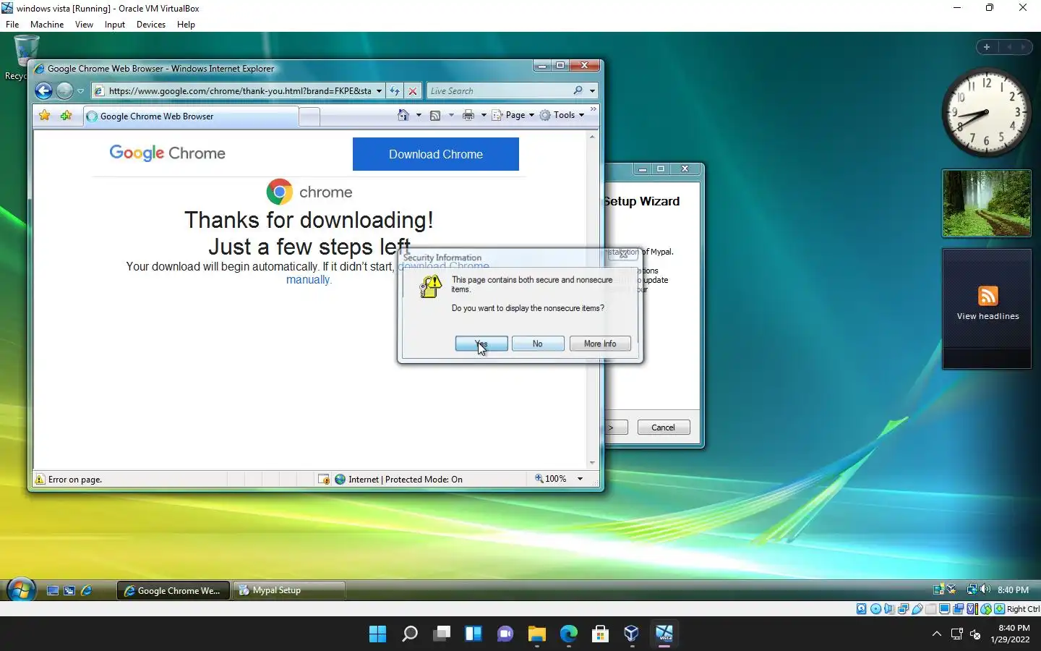Click the Vista Start orb
The height and width of the screenshot is (651, 1041).
(x=22, y=590)
